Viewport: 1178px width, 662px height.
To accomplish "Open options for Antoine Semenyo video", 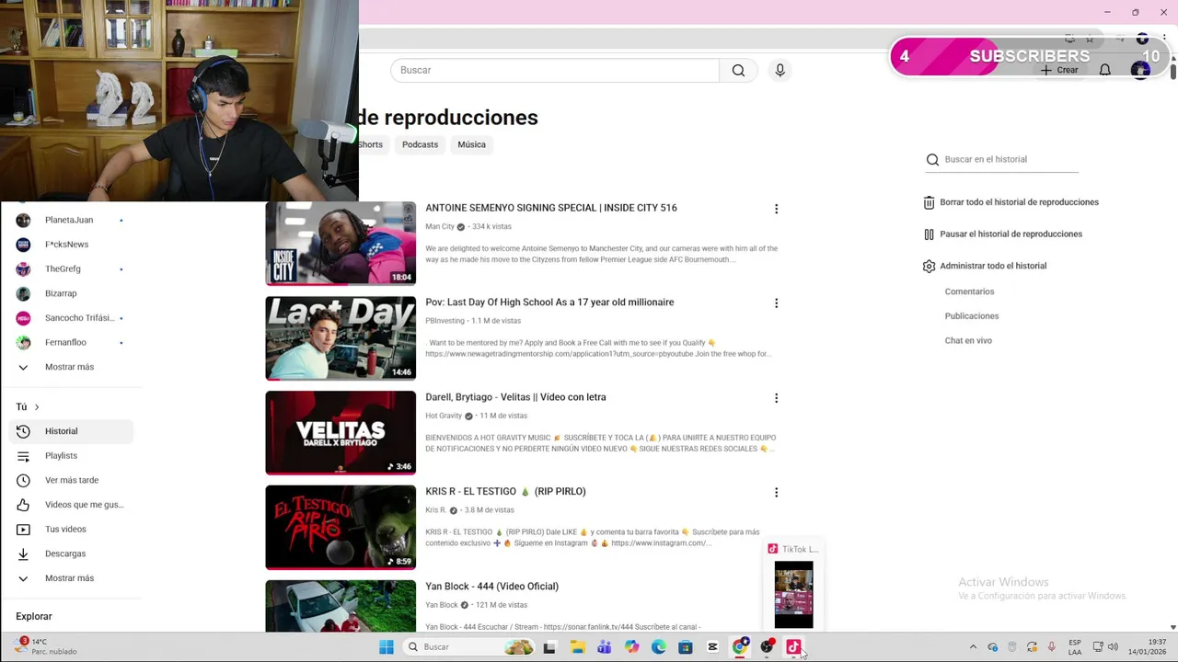I will click(x=776, y=209).
